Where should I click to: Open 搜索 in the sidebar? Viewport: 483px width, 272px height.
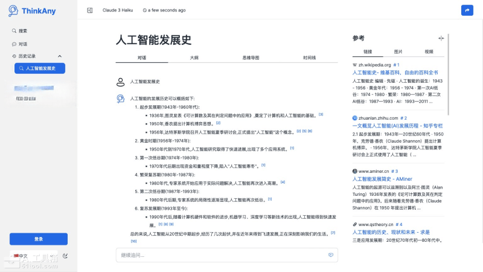[x=23, y=31]
